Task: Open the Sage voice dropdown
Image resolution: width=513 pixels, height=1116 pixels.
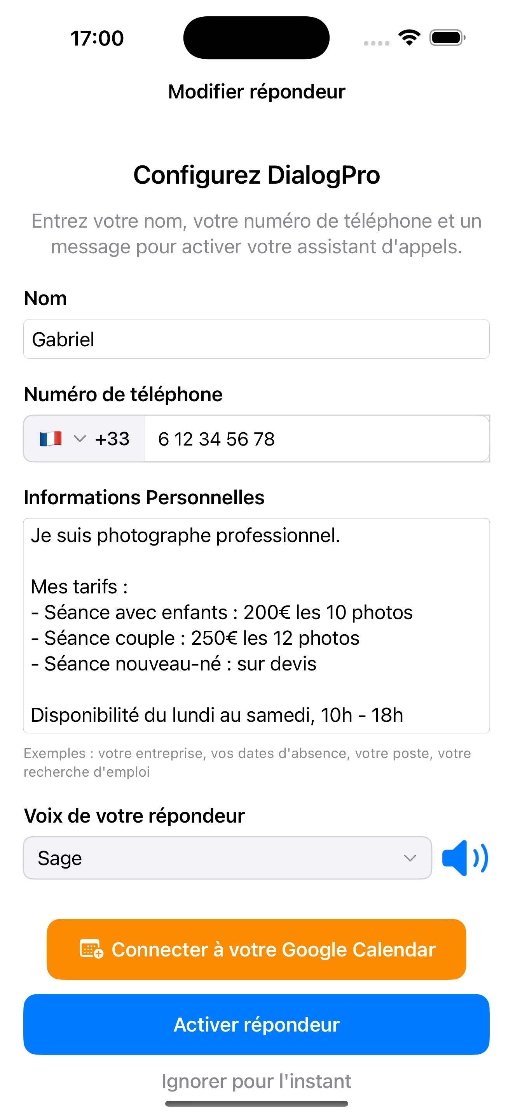Action: (x=227, y=858)
